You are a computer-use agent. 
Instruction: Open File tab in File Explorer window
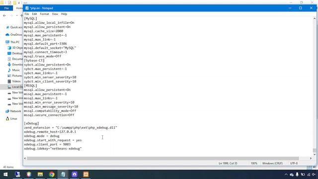click(x=6, y=8)
